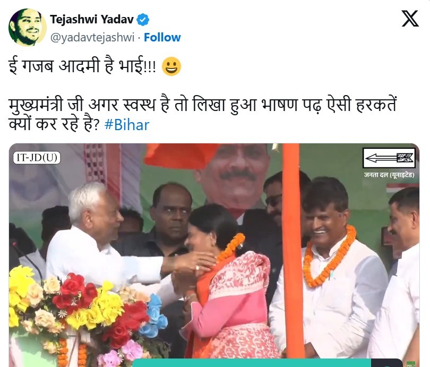Click the IT-JD(U) watermark label on video
Image resolution: width=430 pixels, height=367 pixels.
(37, 158)
